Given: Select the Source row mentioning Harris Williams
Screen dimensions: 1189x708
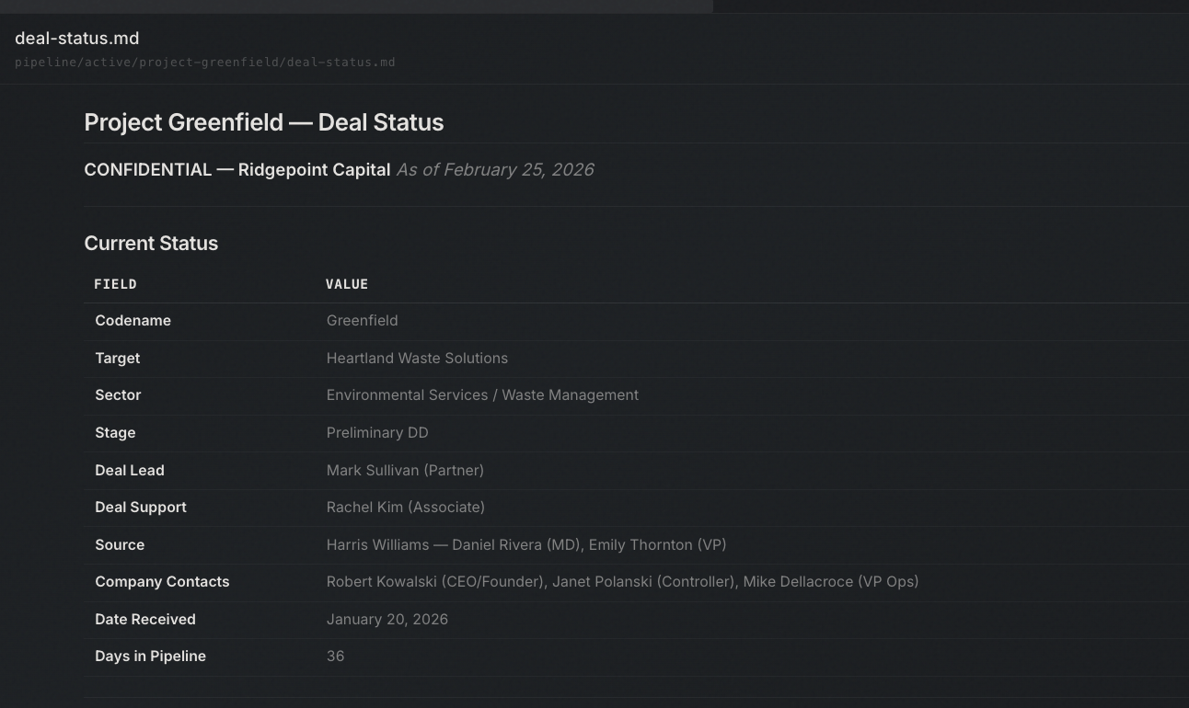Looking at the screenshot, I should (x=526, y=544).
